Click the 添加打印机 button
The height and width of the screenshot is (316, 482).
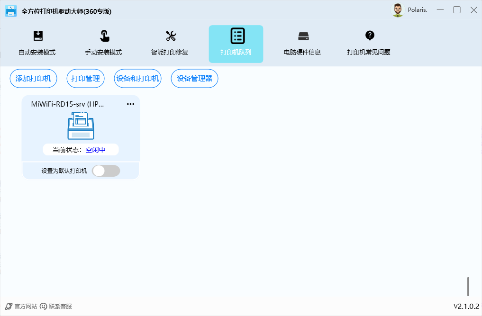tap(33, 79)
